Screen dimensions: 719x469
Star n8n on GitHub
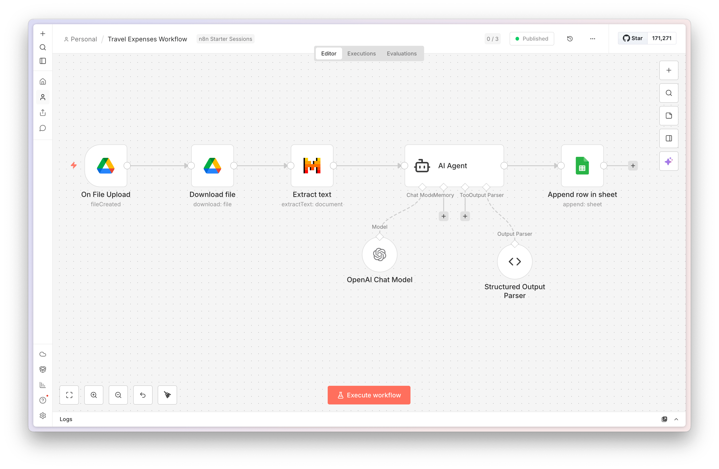coord(632,38)
